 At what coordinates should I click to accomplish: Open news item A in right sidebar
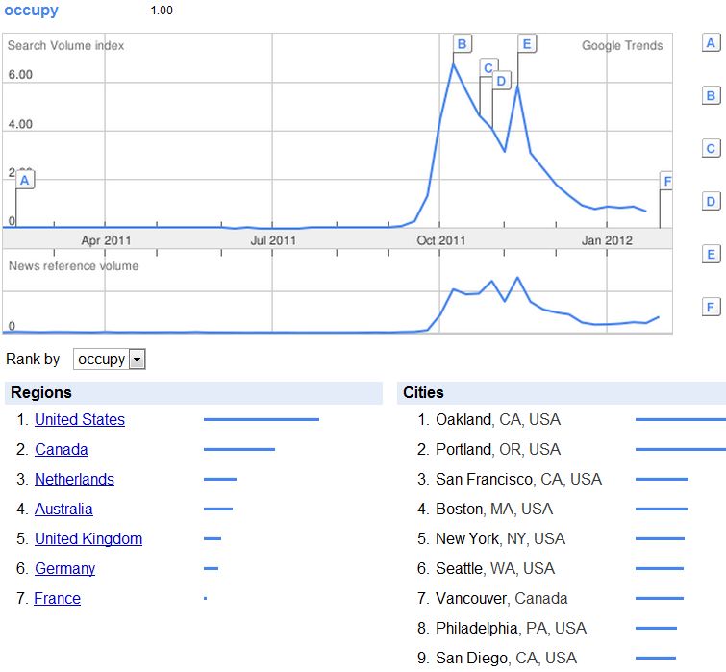(x=712, y=43)
